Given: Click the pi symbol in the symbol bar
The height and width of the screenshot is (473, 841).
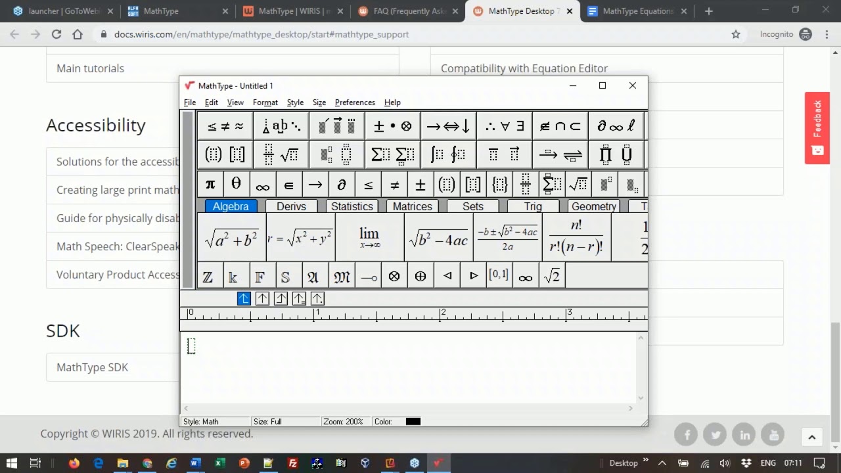Looking at the screenshot, I should click(210, 185).
